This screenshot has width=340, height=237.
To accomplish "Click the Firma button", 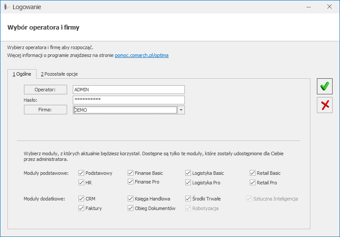I will tap(45, 110).
